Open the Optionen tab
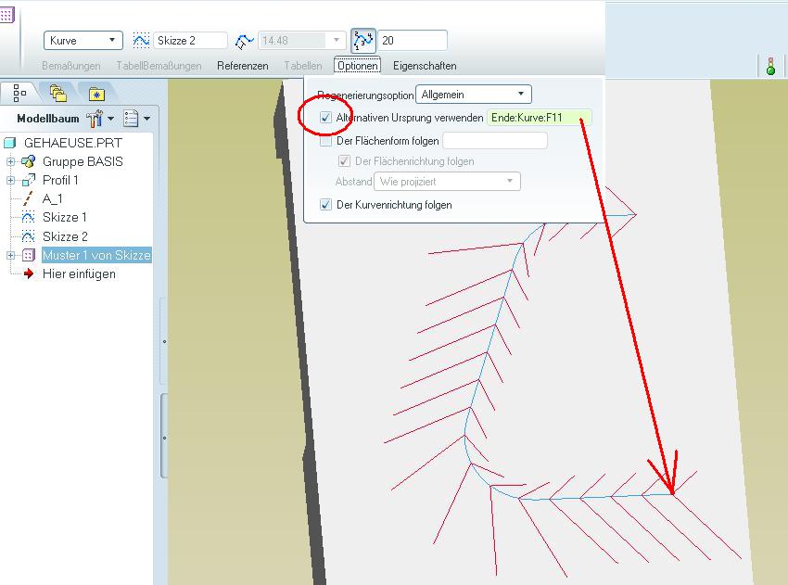The image size is (788, 585). [x=357, y=66]
